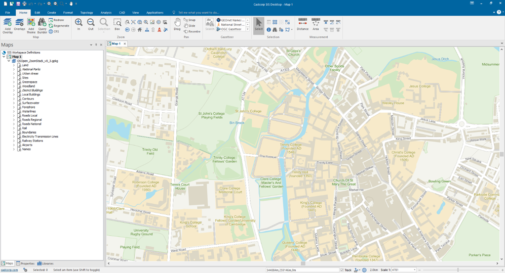Select the GEOnet Names gazetteer entry
The width and height of the screenshot is (505, 273).
231,20
